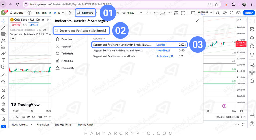Open LuxAlgo author profile link
The image size is (256, 140).
coord(161,45)
